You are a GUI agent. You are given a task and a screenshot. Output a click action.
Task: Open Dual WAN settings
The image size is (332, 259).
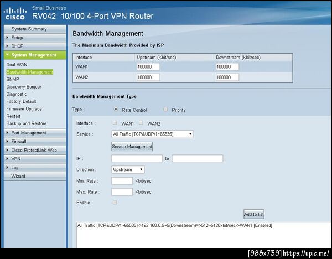coord(17,65)
